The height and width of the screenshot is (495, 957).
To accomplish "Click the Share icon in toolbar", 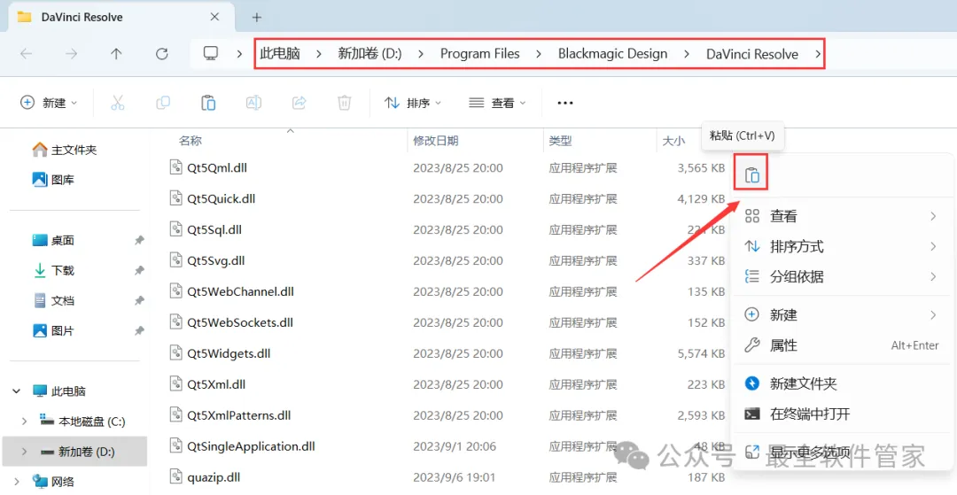I will (300, 103).
